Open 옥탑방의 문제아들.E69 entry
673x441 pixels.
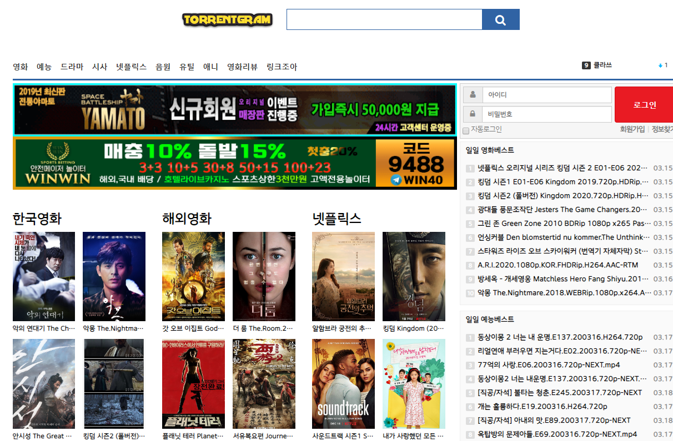[558, 434]
